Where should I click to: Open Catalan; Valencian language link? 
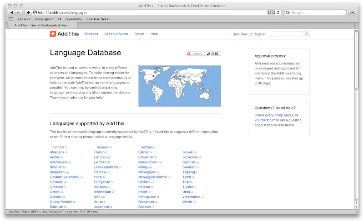[64, 177]
